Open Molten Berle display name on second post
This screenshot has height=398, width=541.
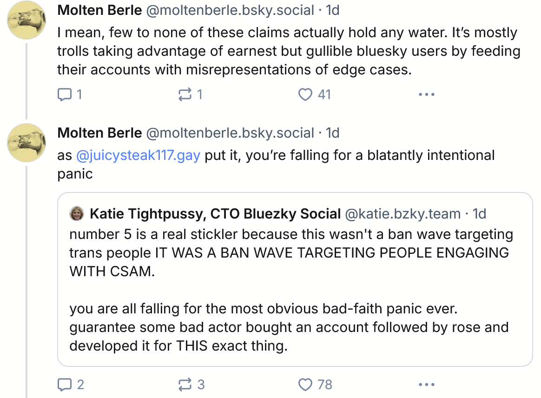click(x=99, y=133)
